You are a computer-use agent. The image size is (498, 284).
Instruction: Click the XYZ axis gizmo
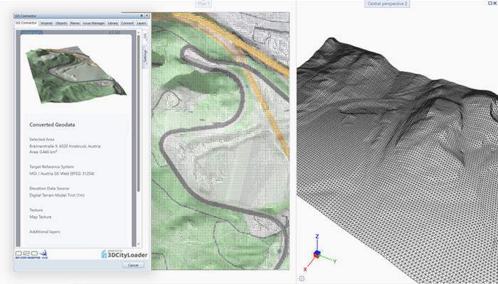point(315,254)
